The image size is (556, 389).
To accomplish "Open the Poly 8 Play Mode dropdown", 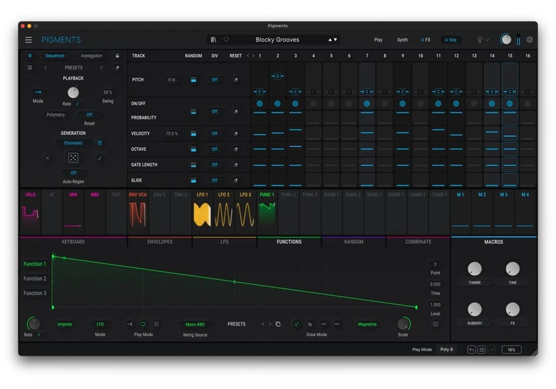I will [446, 349].
